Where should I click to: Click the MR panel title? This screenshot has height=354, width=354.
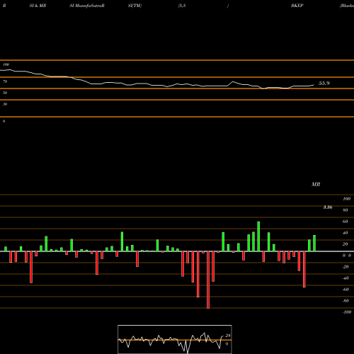[316, 184]
